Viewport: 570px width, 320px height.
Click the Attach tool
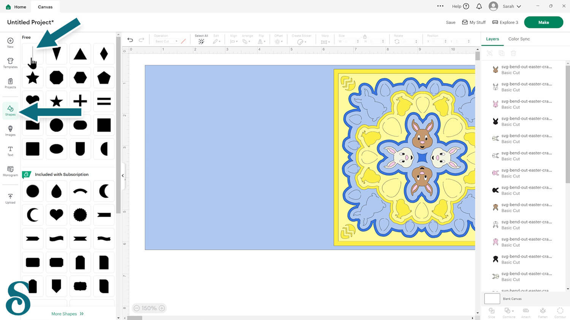(526, 313)
